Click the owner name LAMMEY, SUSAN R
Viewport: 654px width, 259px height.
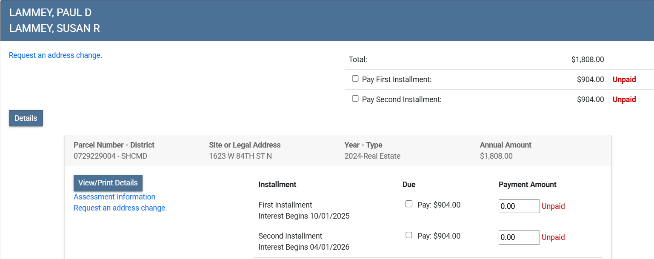tap(54, 28)
